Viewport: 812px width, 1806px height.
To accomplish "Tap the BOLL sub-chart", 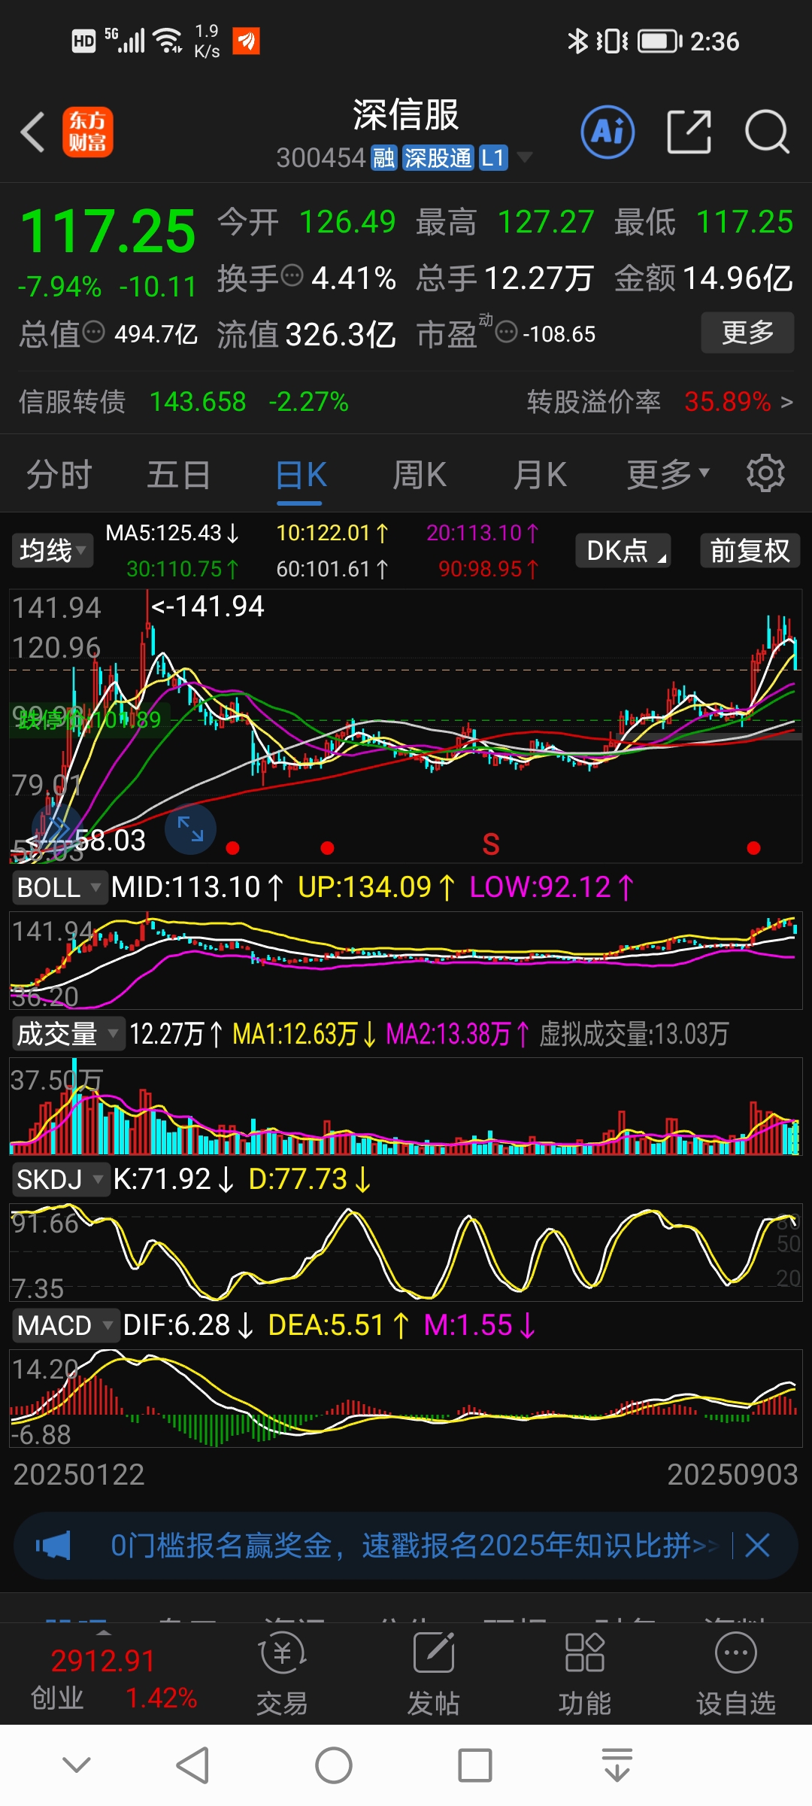I will [x=406, y=960].
